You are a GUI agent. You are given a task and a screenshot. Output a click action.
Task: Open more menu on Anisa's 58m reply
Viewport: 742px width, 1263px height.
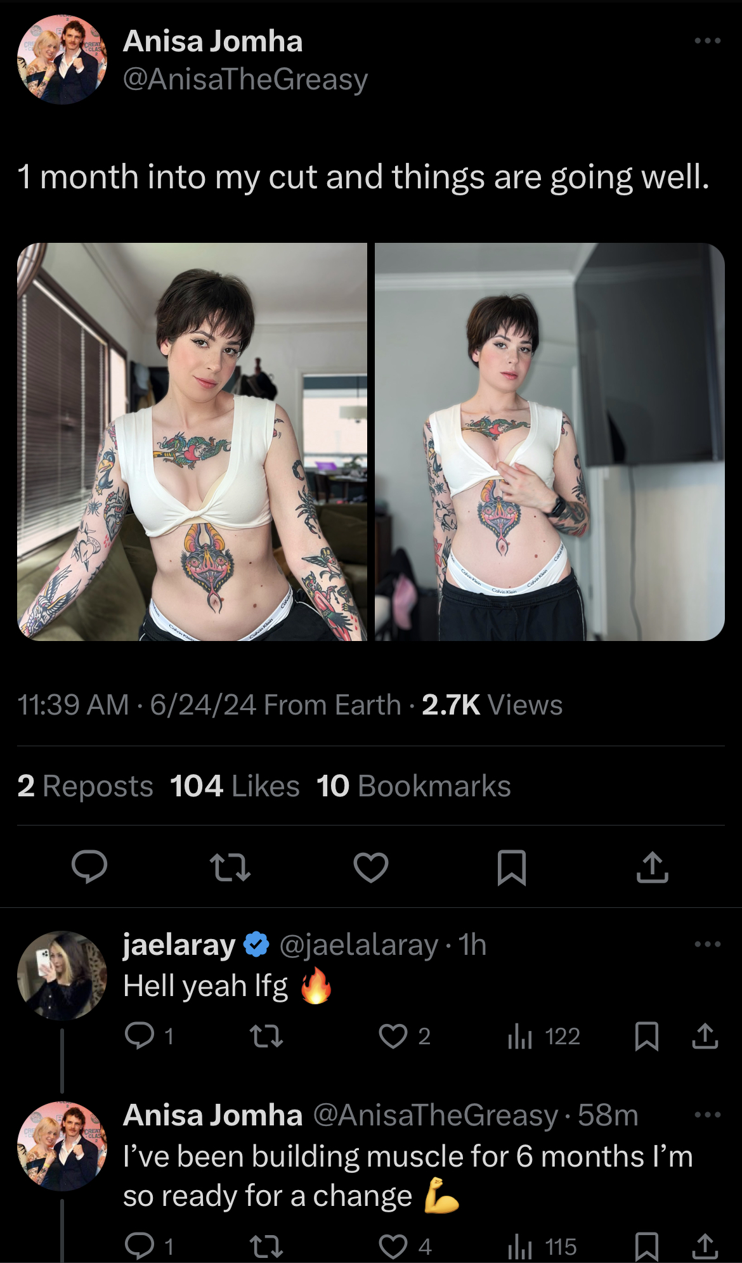(x=707, y=1115)
